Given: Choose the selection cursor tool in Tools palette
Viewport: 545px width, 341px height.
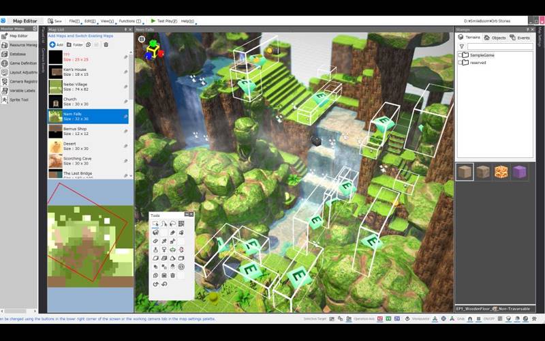Looking at the screenshot, I should point(155,224).
